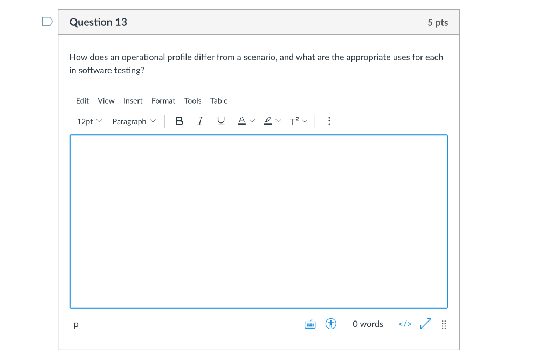Open the Table menu

[x=219, y=101]
